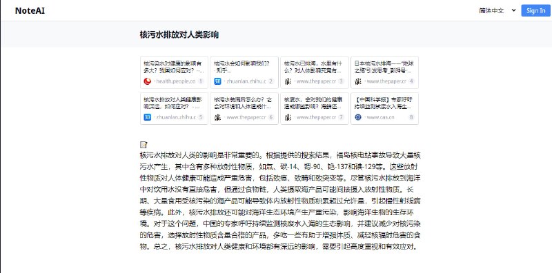Click www.thepaper.cr domain in card 7
The height and width of the screenshot is (273, 552).
pyautogui.click(x=316, y=117)
